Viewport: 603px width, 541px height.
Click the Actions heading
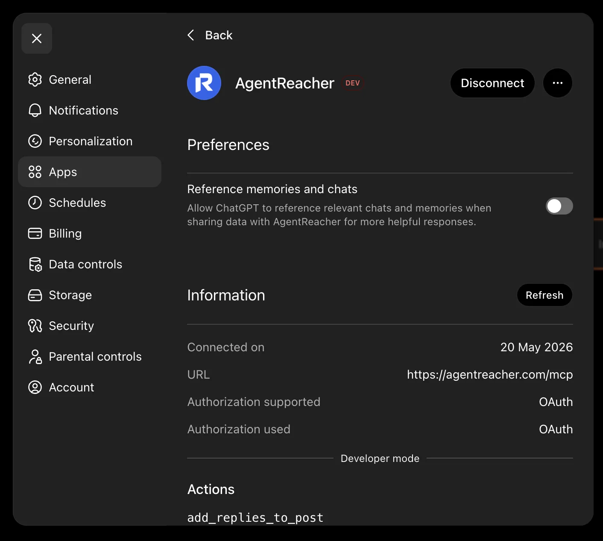point(211,489)
